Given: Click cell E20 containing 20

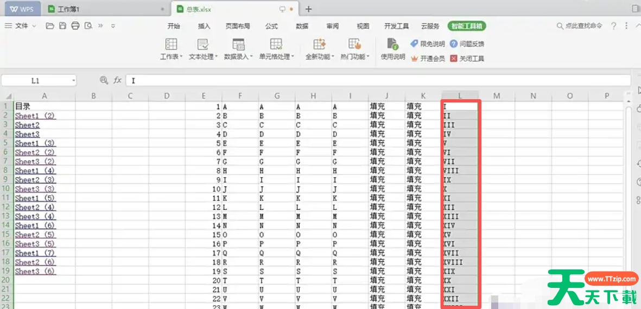Looking at the screenshot, I should 204,280.
